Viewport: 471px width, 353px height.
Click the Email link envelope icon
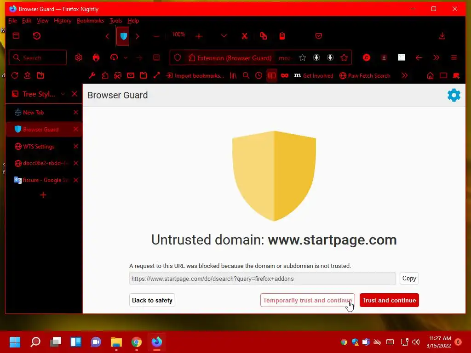131,76
